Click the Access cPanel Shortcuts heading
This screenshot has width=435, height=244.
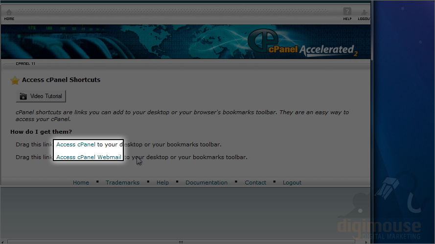[61, 80]
